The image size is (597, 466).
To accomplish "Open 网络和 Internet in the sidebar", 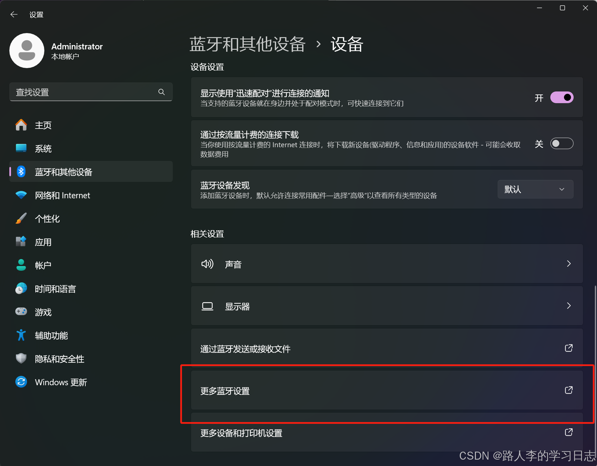I will tap(91, 195).
